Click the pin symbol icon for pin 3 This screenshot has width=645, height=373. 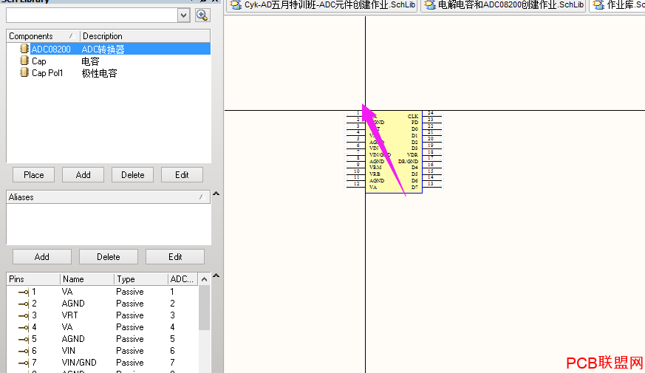[x=24, y=316]
